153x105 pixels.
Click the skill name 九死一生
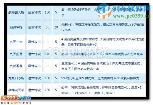click(x=16, y=42)
